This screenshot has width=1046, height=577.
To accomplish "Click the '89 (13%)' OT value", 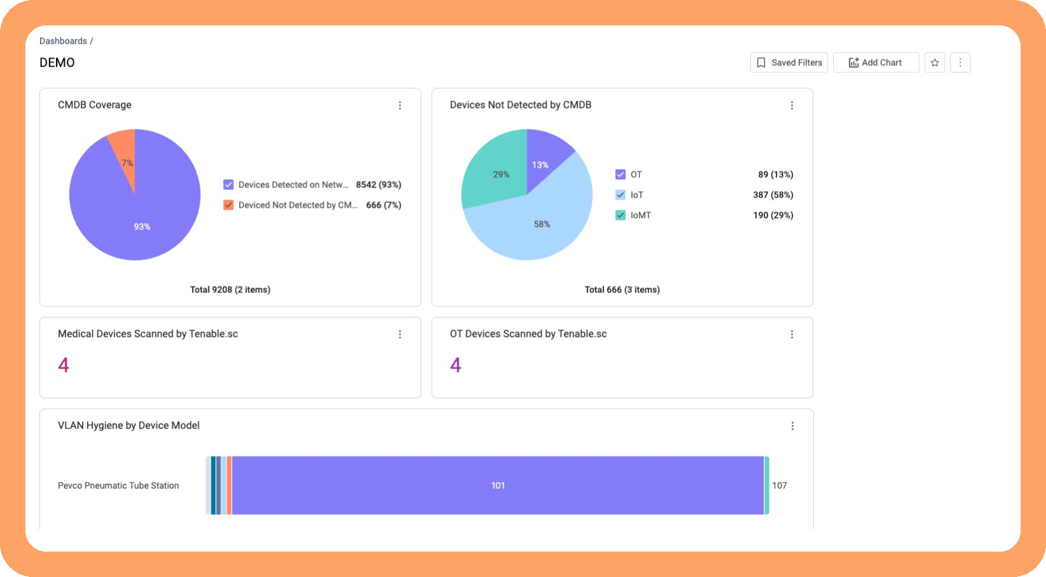I will coord(775,175).
